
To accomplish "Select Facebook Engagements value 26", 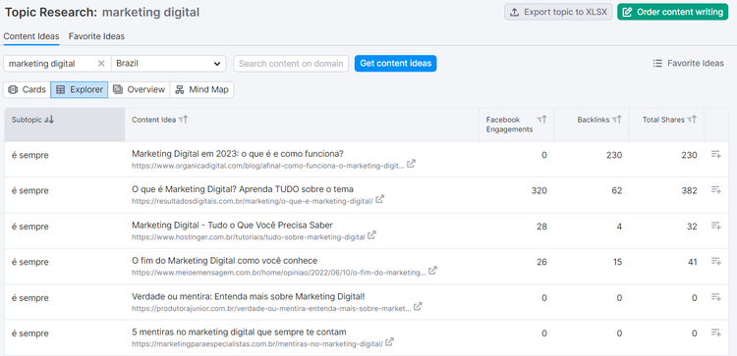I will (x=541, y=262).
